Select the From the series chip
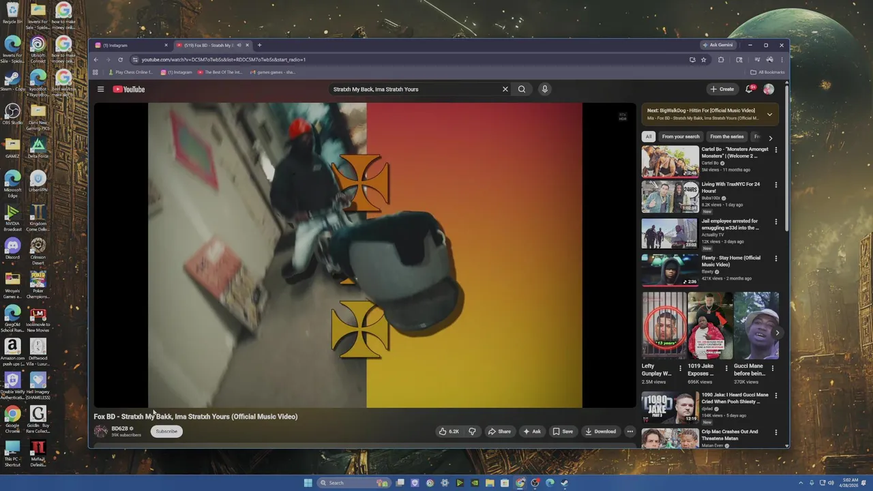873x491 pixels. (727, 136)
